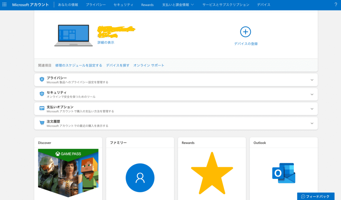
Task: Click 'オンラインで安全を保つためのツール' text
Action: pyautogui.click(x=71, y=96)
